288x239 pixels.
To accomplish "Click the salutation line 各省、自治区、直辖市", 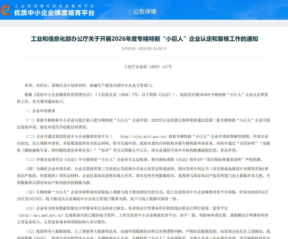I will pyautogui.click(x=89, y=85).
